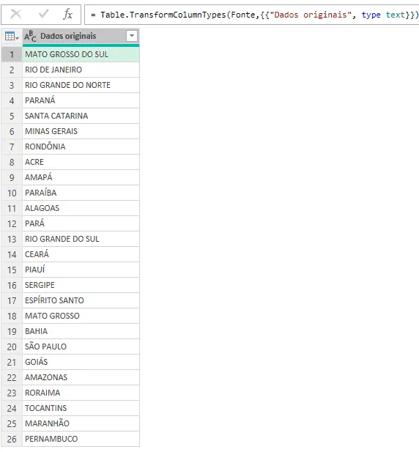This screenshot has height=452, width=419.
Task: Click the formula bar cancel X icon
Action: click(16, 14)
